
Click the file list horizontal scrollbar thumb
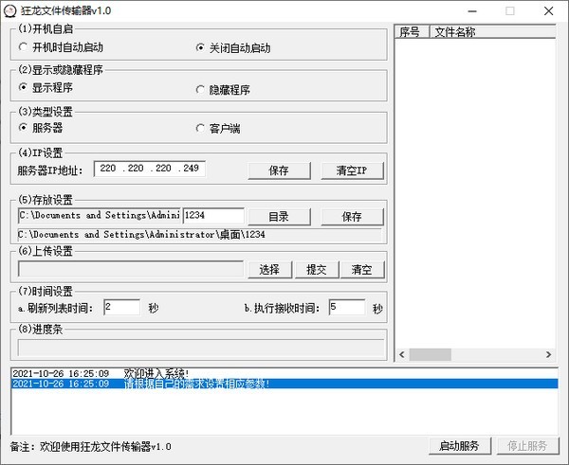pos(431,354)
